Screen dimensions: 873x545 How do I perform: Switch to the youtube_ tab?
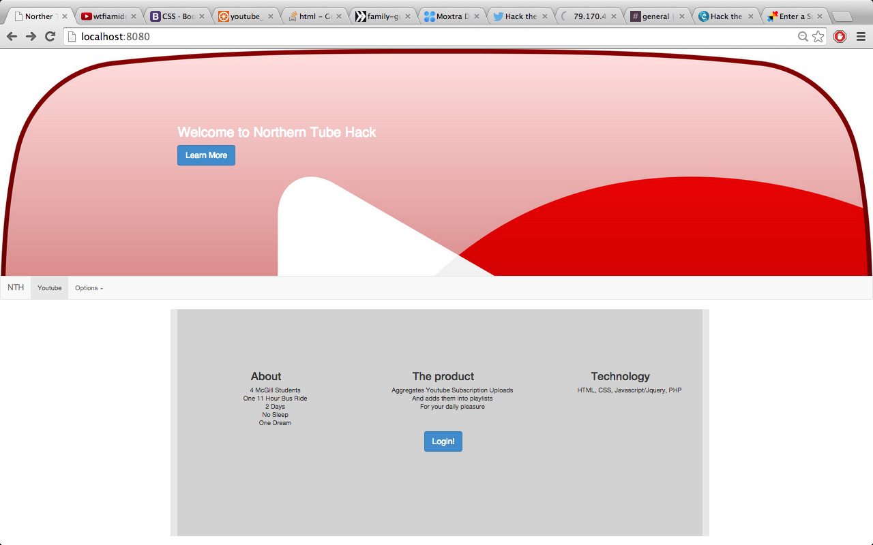pos(246,16)
